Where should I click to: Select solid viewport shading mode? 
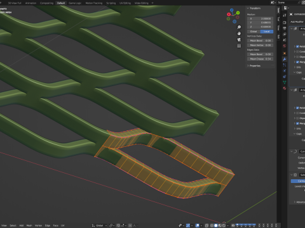click(216, 225)
